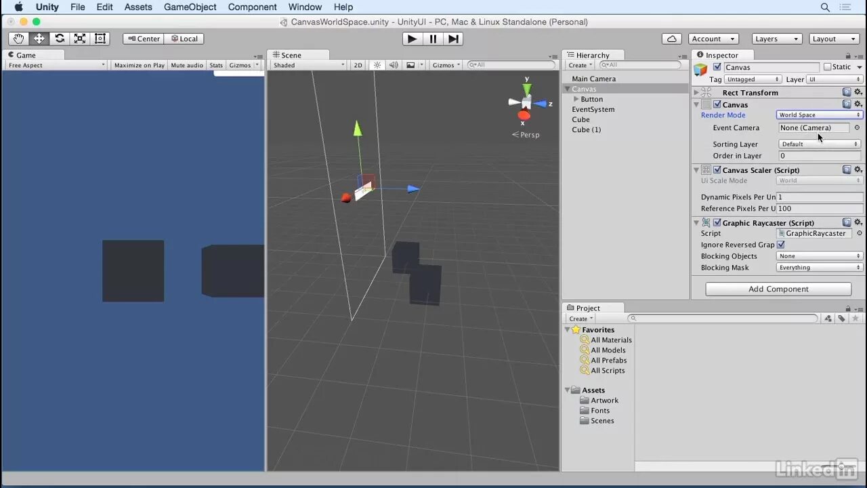
Task: Disable Graphic Raycaster script checkbox
Action: [717, 222]
